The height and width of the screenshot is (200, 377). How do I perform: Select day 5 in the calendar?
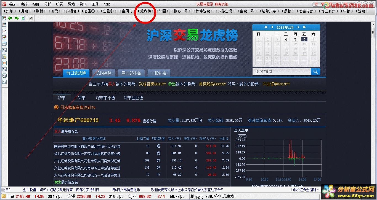click(295, 39)
